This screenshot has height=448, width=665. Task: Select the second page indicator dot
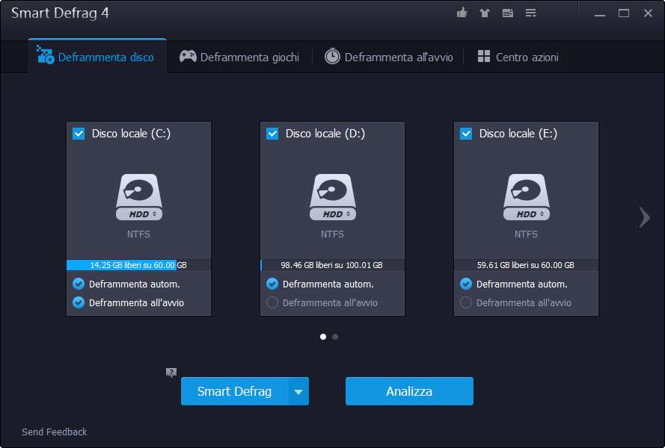tap(335, 337)
